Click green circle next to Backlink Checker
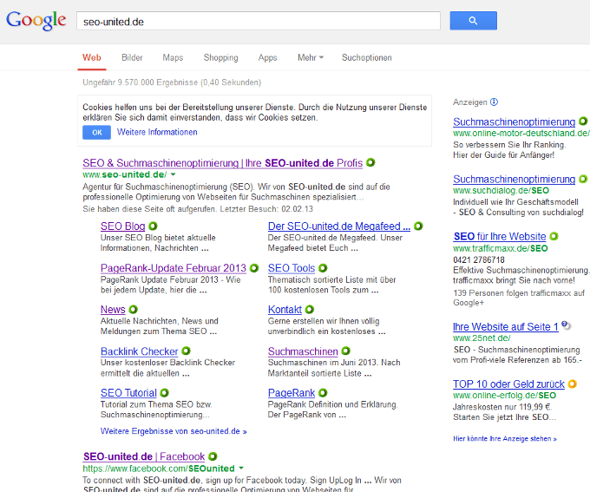This screenshot has height=492, width=590. pyautogui.click(x=186, y=351)
